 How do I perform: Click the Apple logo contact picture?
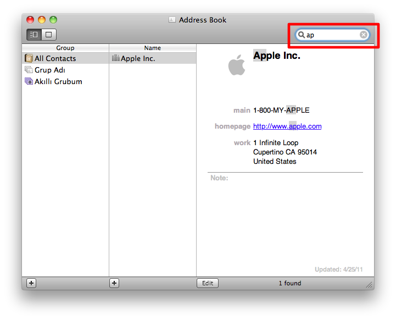point(237,65)
